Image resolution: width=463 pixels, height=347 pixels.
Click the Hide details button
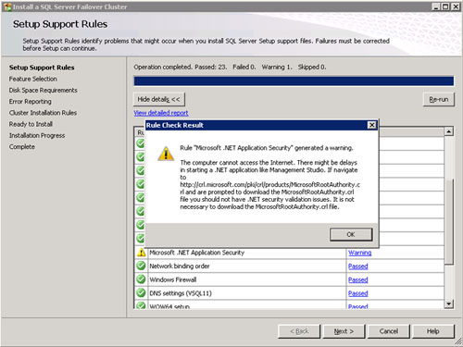coord(159,99)
